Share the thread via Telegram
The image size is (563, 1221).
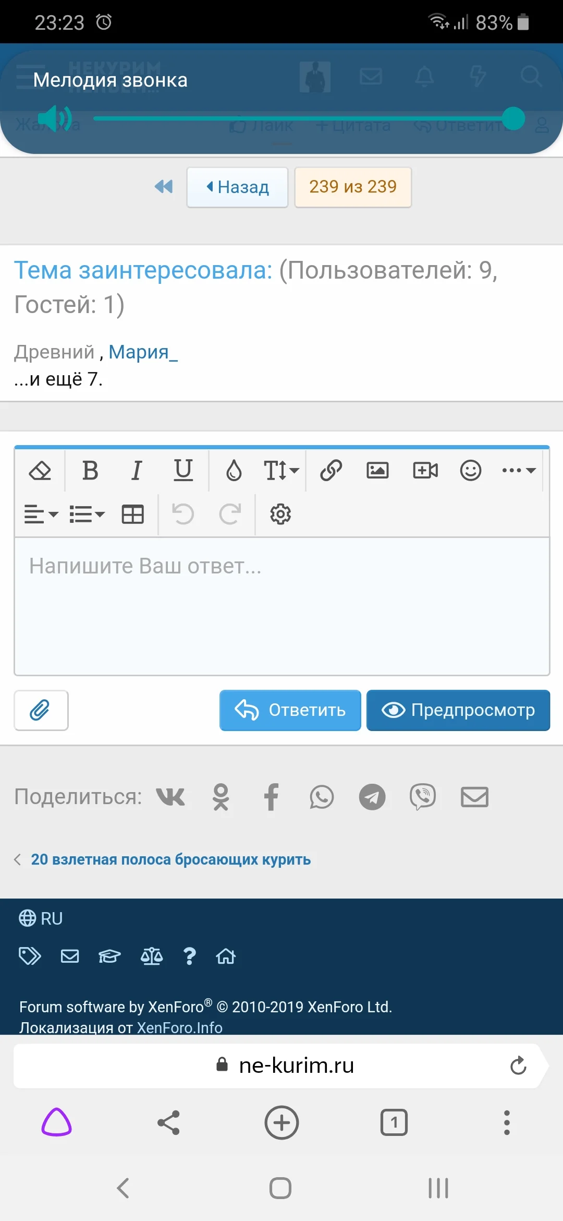point(372,797)
